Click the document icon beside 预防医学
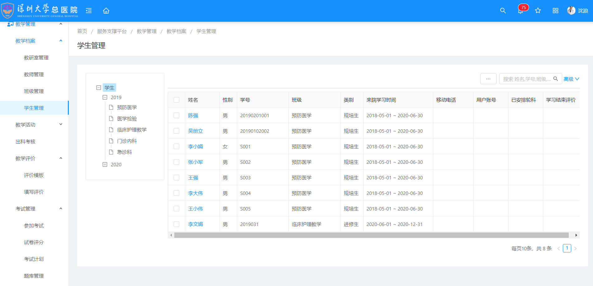This screenshot has width=593, height=286. coord(111,107)
